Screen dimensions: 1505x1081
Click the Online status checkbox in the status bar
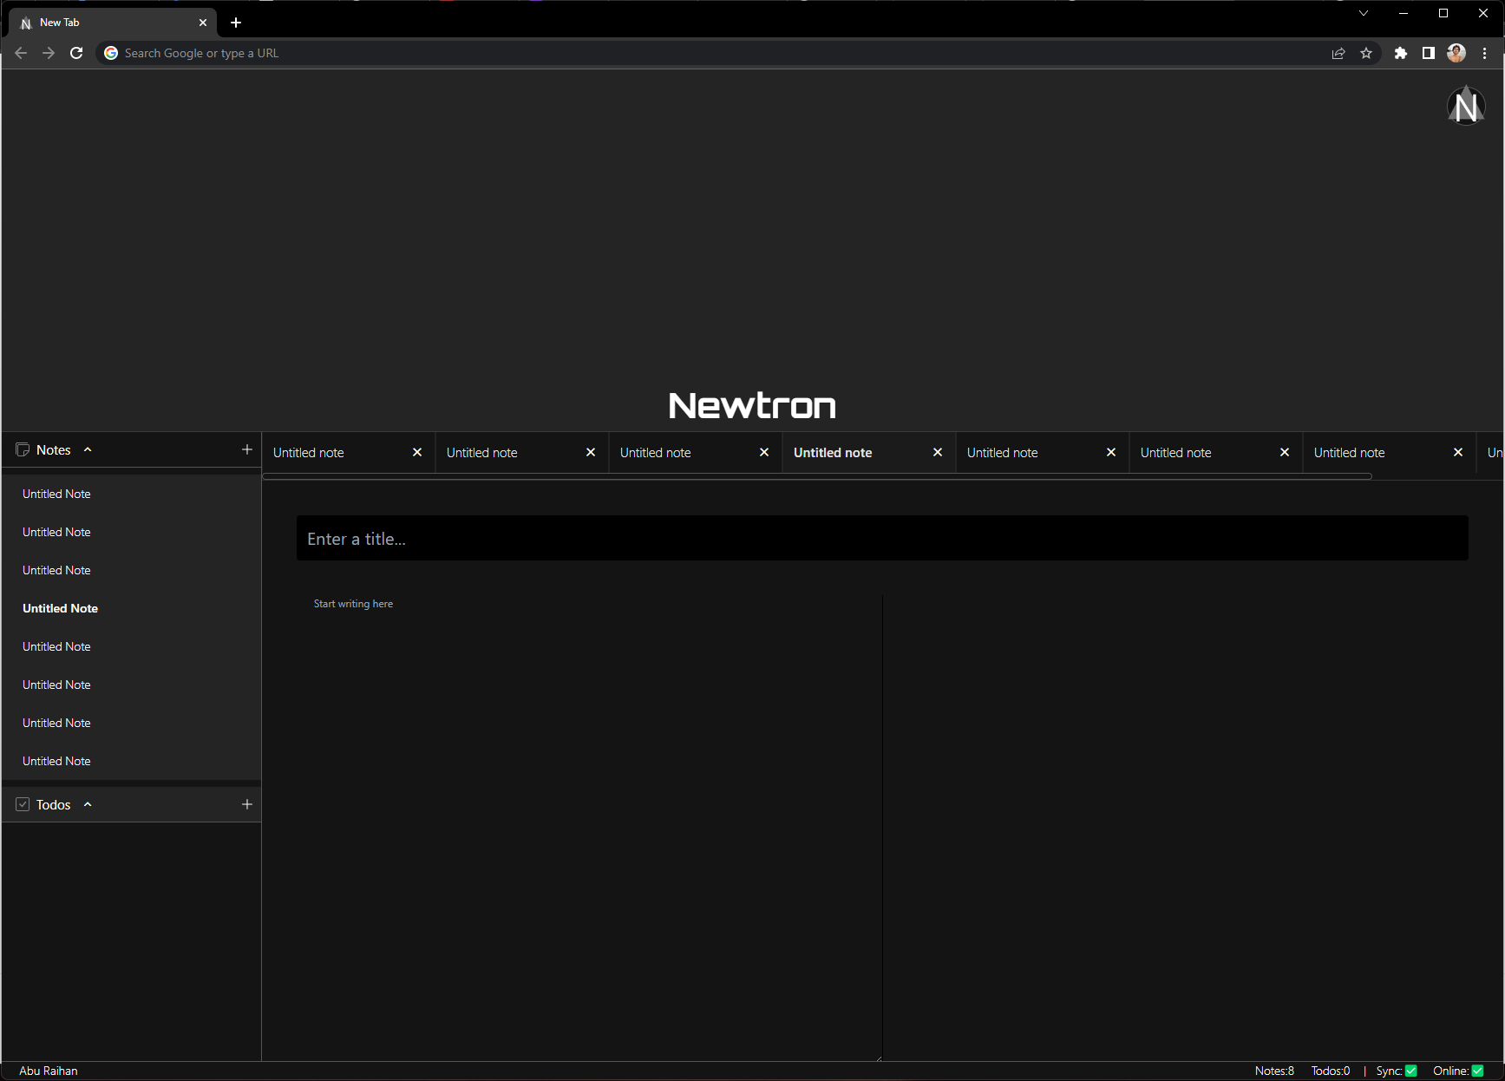[x=1477, y=1071]
